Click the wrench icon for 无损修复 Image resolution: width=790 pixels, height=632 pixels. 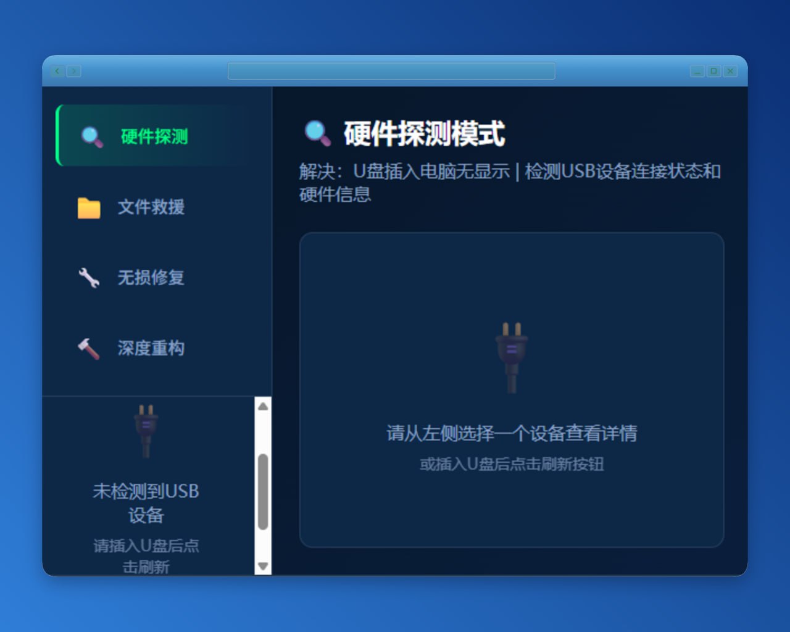(x=89, y=278)
